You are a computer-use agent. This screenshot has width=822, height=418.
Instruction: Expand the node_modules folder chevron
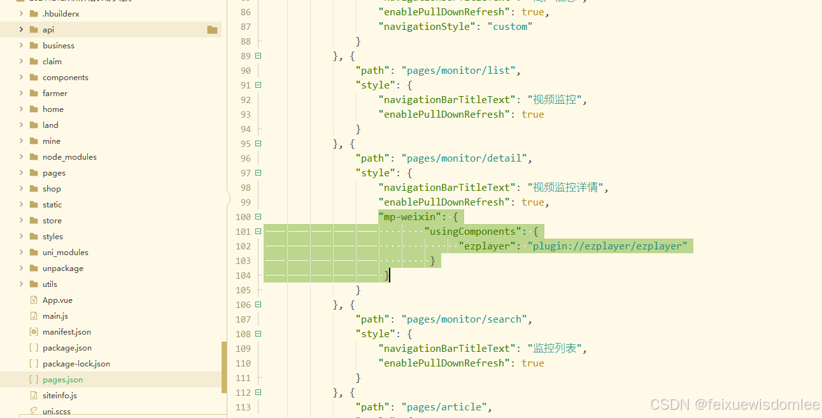(x=21, y=157)
